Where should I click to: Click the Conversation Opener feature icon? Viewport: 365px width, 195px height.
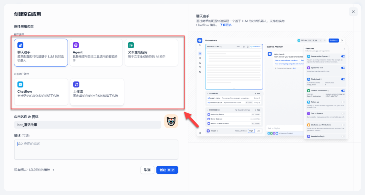coord(309,56)
